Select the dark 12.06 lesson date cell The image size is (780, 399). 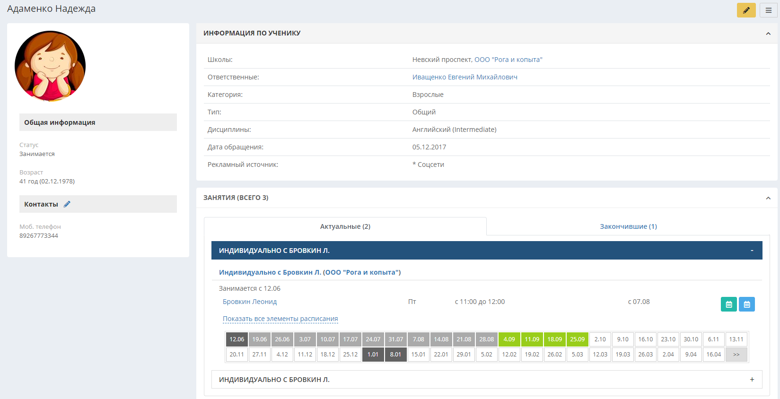(x=237, y=339)
